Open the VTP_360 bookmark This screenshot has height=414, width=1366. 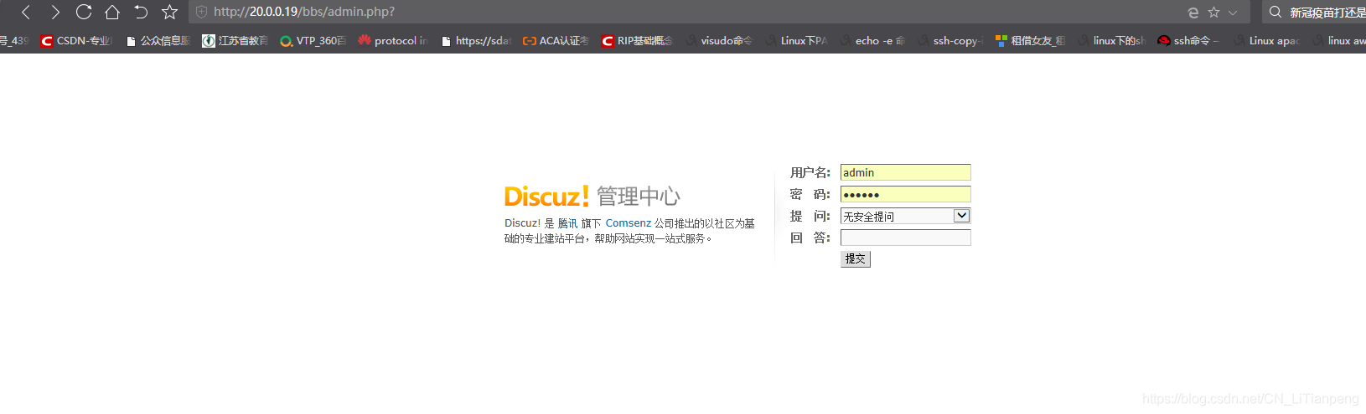coord(313,40)
